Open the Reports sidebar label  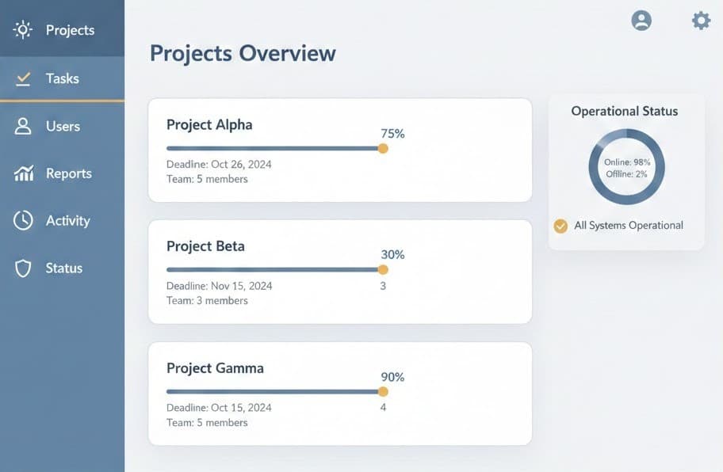(69, 173)
